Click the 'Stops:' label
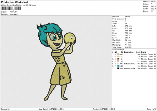 click(115, 21)
